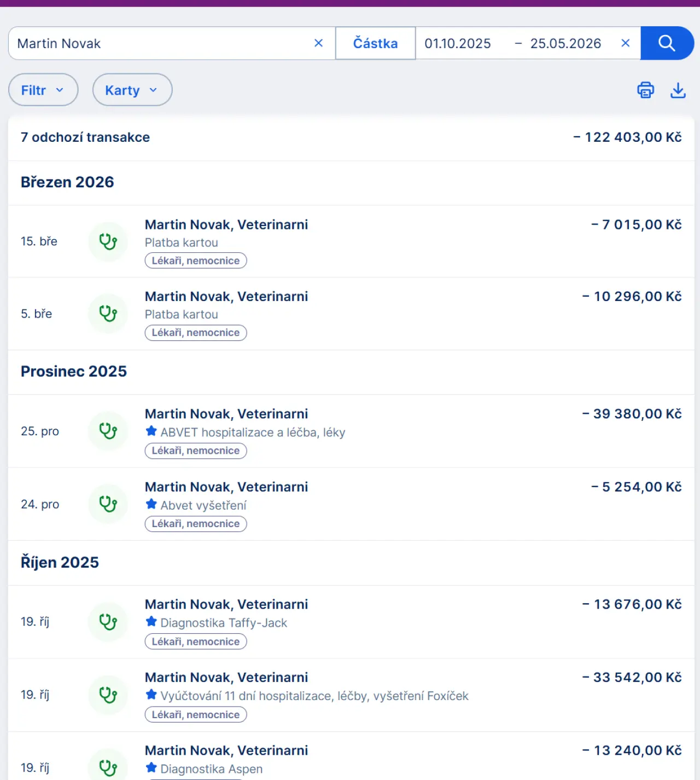Click Lékaři, nemocnice tag on Diagnostika Taffy-Jack
The image size is (700, 780).
coord(196,642)
